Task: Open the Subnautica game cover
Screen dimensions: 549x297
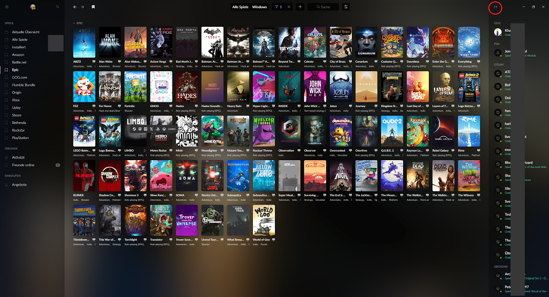Action: click(x=238, y=176)
